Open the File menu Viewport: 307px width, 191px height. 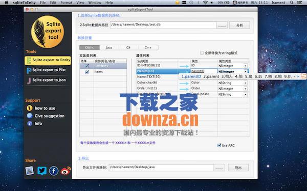pyautogui.click(x=42, y=3)
